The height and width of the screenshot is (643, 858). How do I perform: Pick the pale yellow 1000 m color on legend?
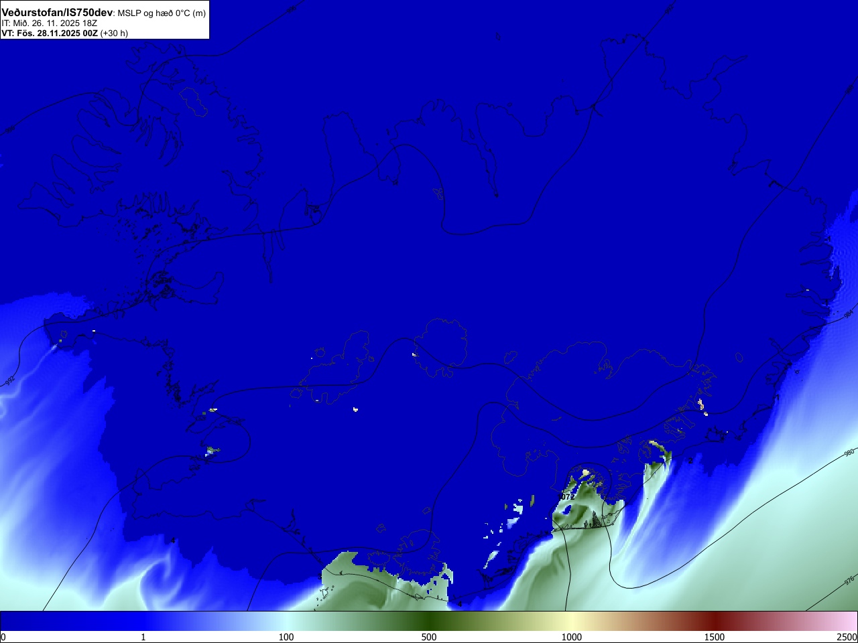tap(572, 622)
